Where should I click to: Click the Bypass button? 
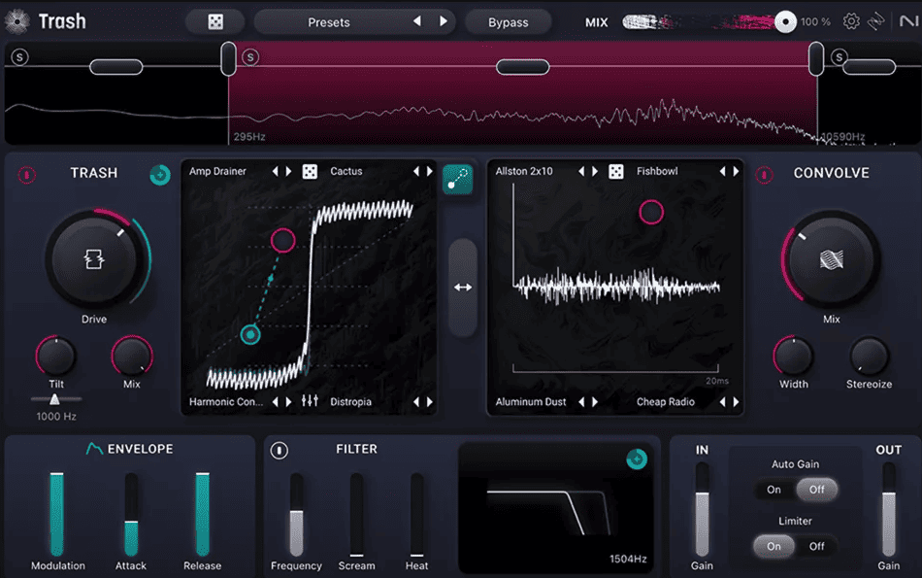508,21
